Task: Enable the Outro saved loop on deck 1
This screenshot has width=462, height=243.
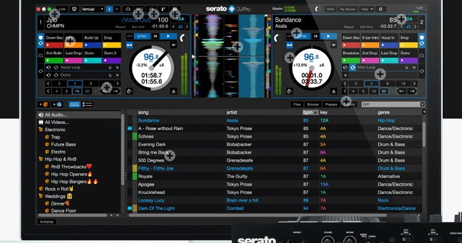Action: click(x=56, y=75)
